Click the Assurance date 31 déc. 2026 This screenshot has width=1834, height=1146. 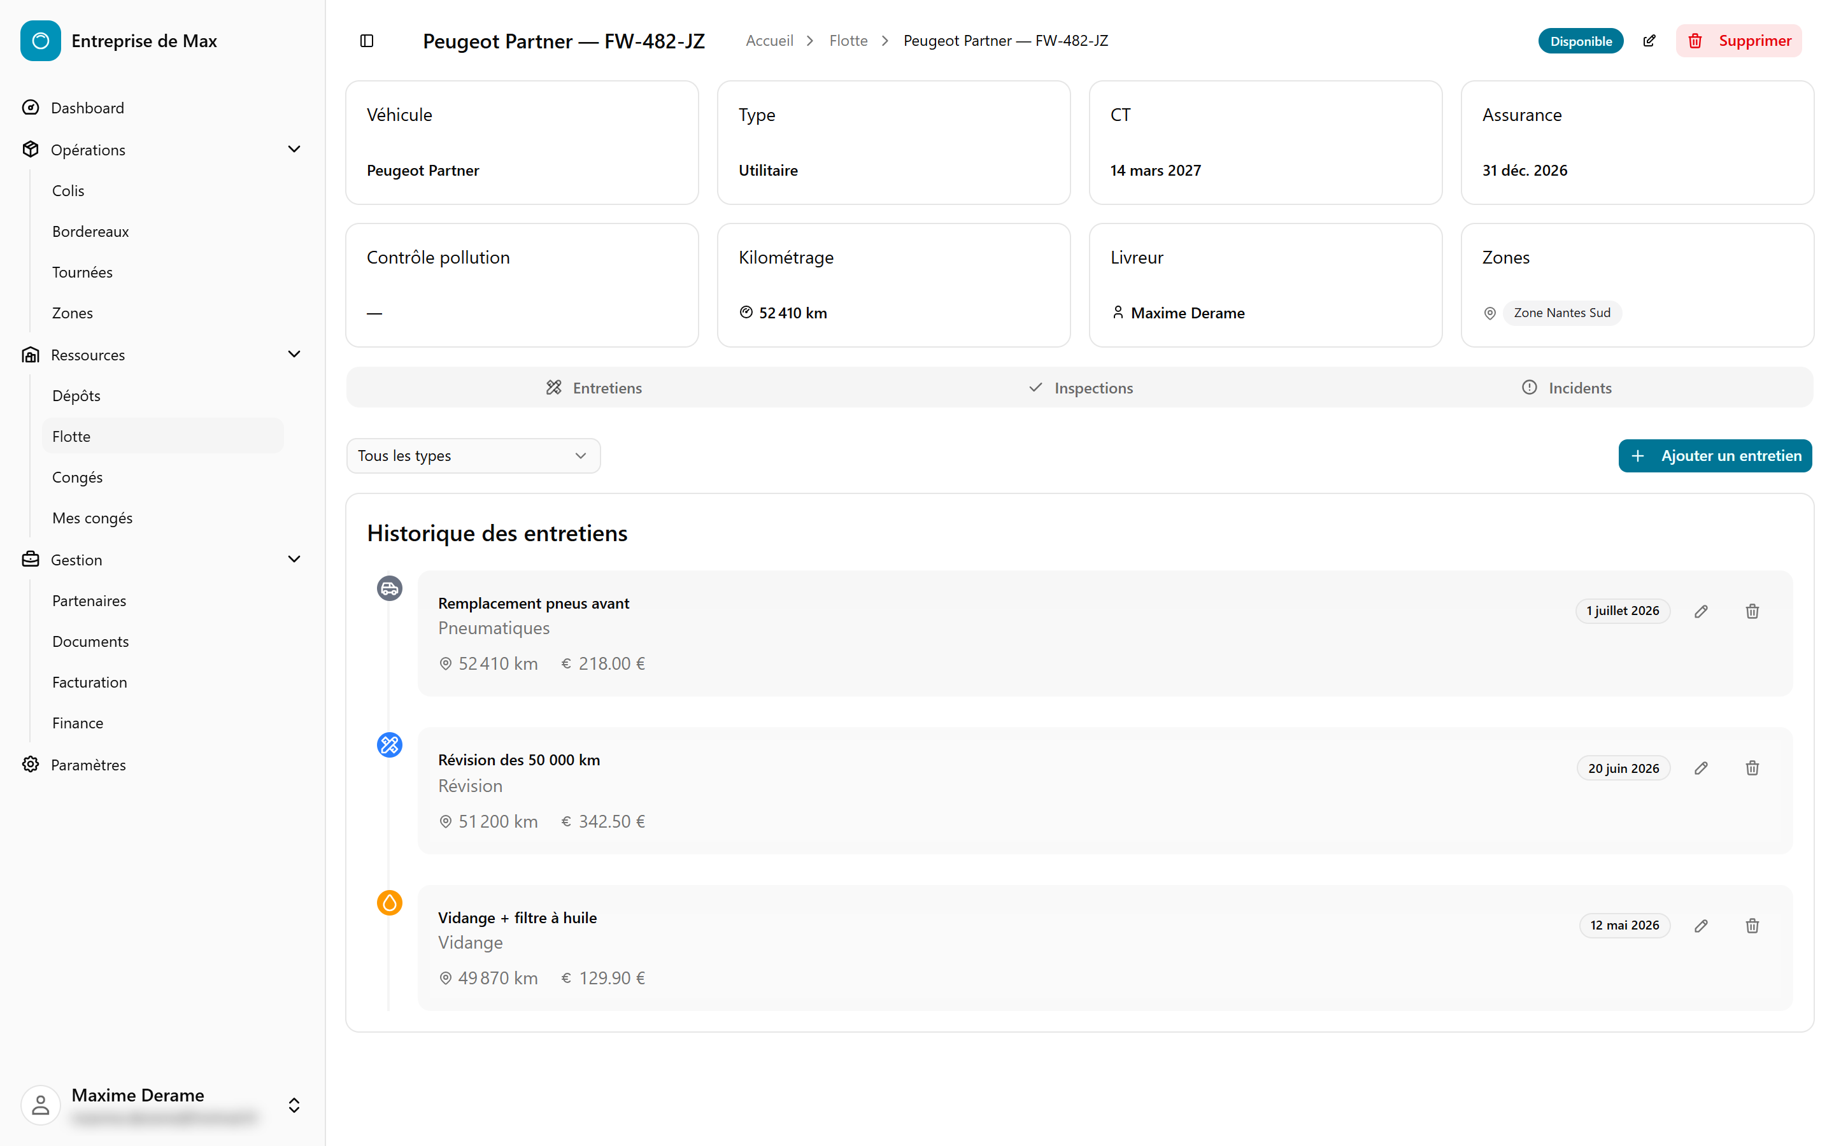pos(1524,171)
